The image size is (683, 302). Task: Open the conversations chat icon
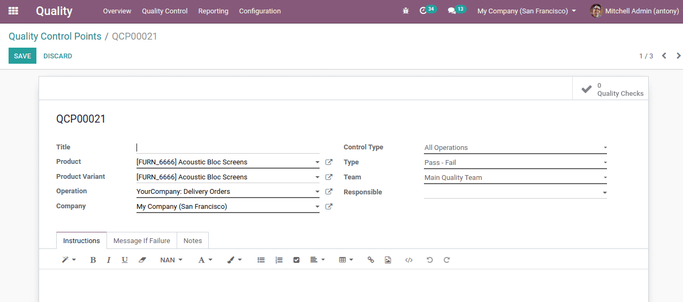(452, 11)
